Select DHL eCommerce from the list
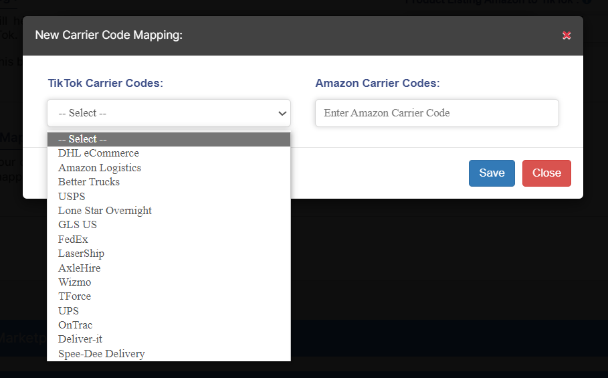Image resolution: width=608 pixels, height=378 pixels. [98, 153]
